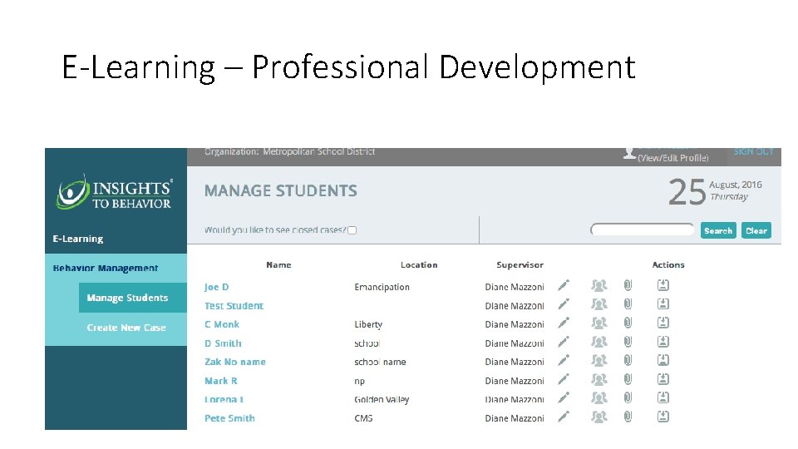
Task: Click the Emancipation location cell
Action: (382, 287)
